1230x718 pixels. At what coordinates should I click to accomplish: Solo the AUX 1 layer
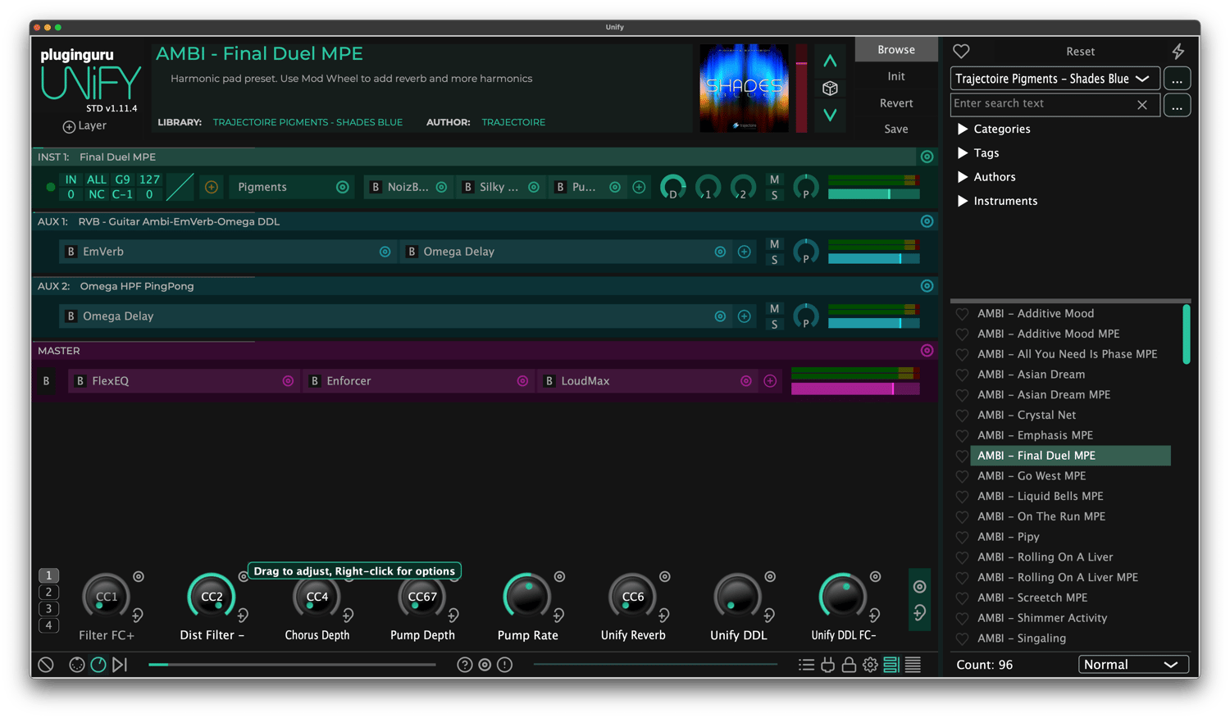pyautogui.click(x=774, y=260)
